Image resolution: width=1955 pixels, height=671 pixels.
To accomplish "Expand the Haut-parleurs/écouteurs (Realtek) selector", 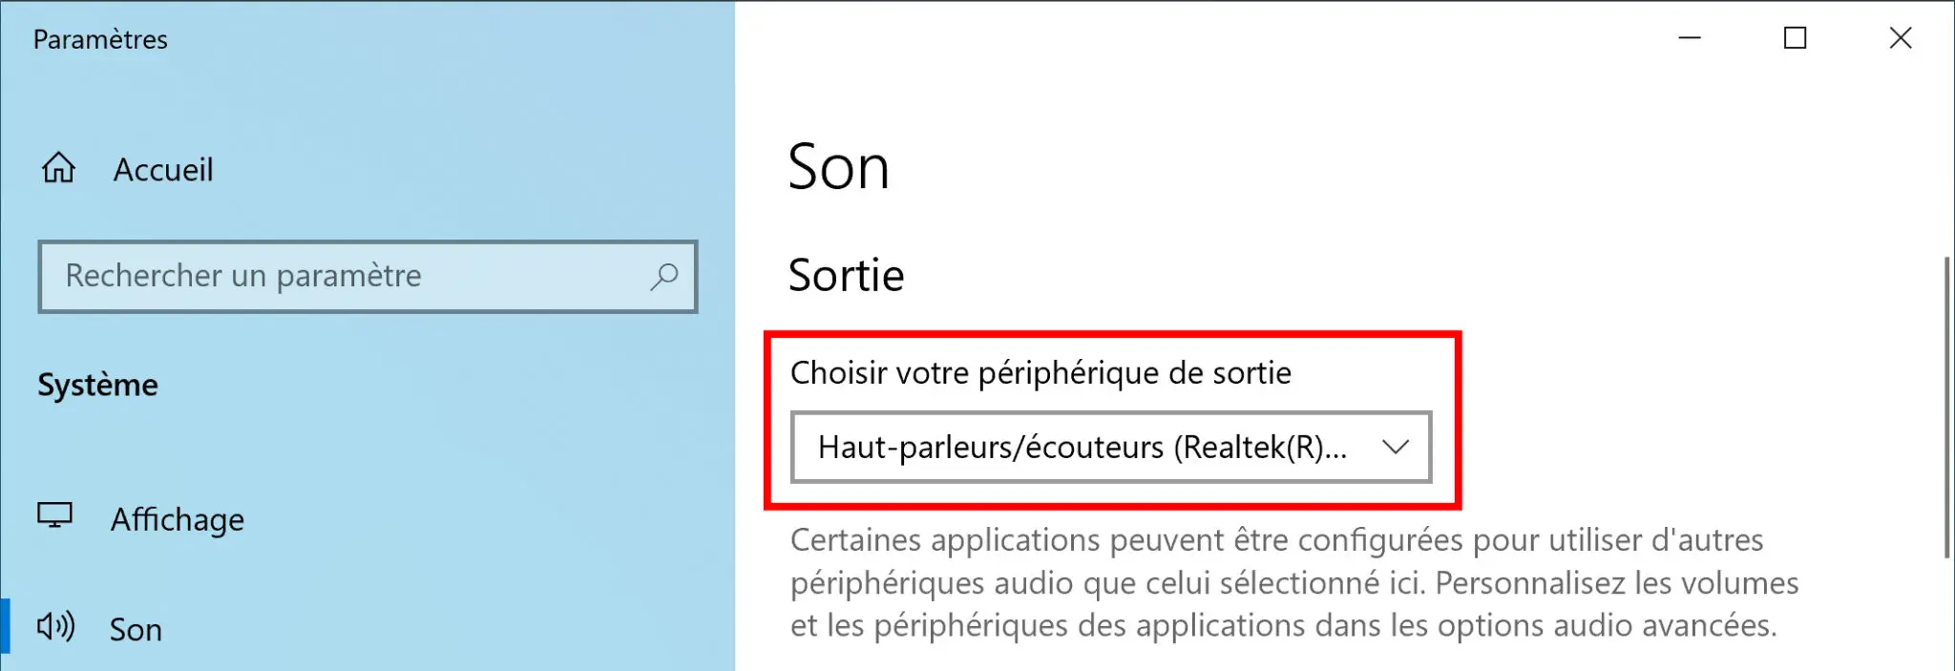I will coord(1111,446).
